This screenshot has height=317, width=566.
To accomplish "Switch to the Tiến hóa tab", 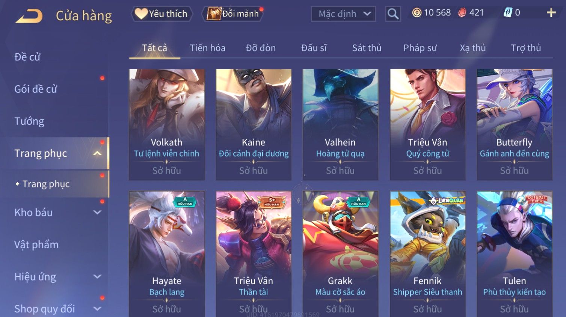I will point(207,48).
